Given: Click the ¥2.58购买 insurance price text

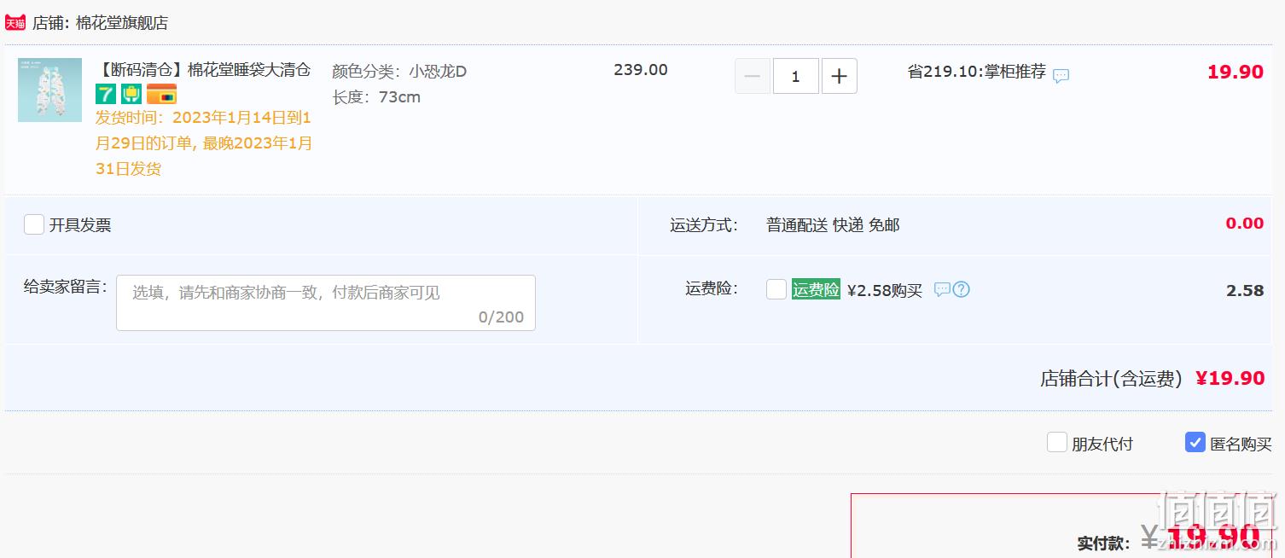Looking at the screenshot, I should (885, 290).
